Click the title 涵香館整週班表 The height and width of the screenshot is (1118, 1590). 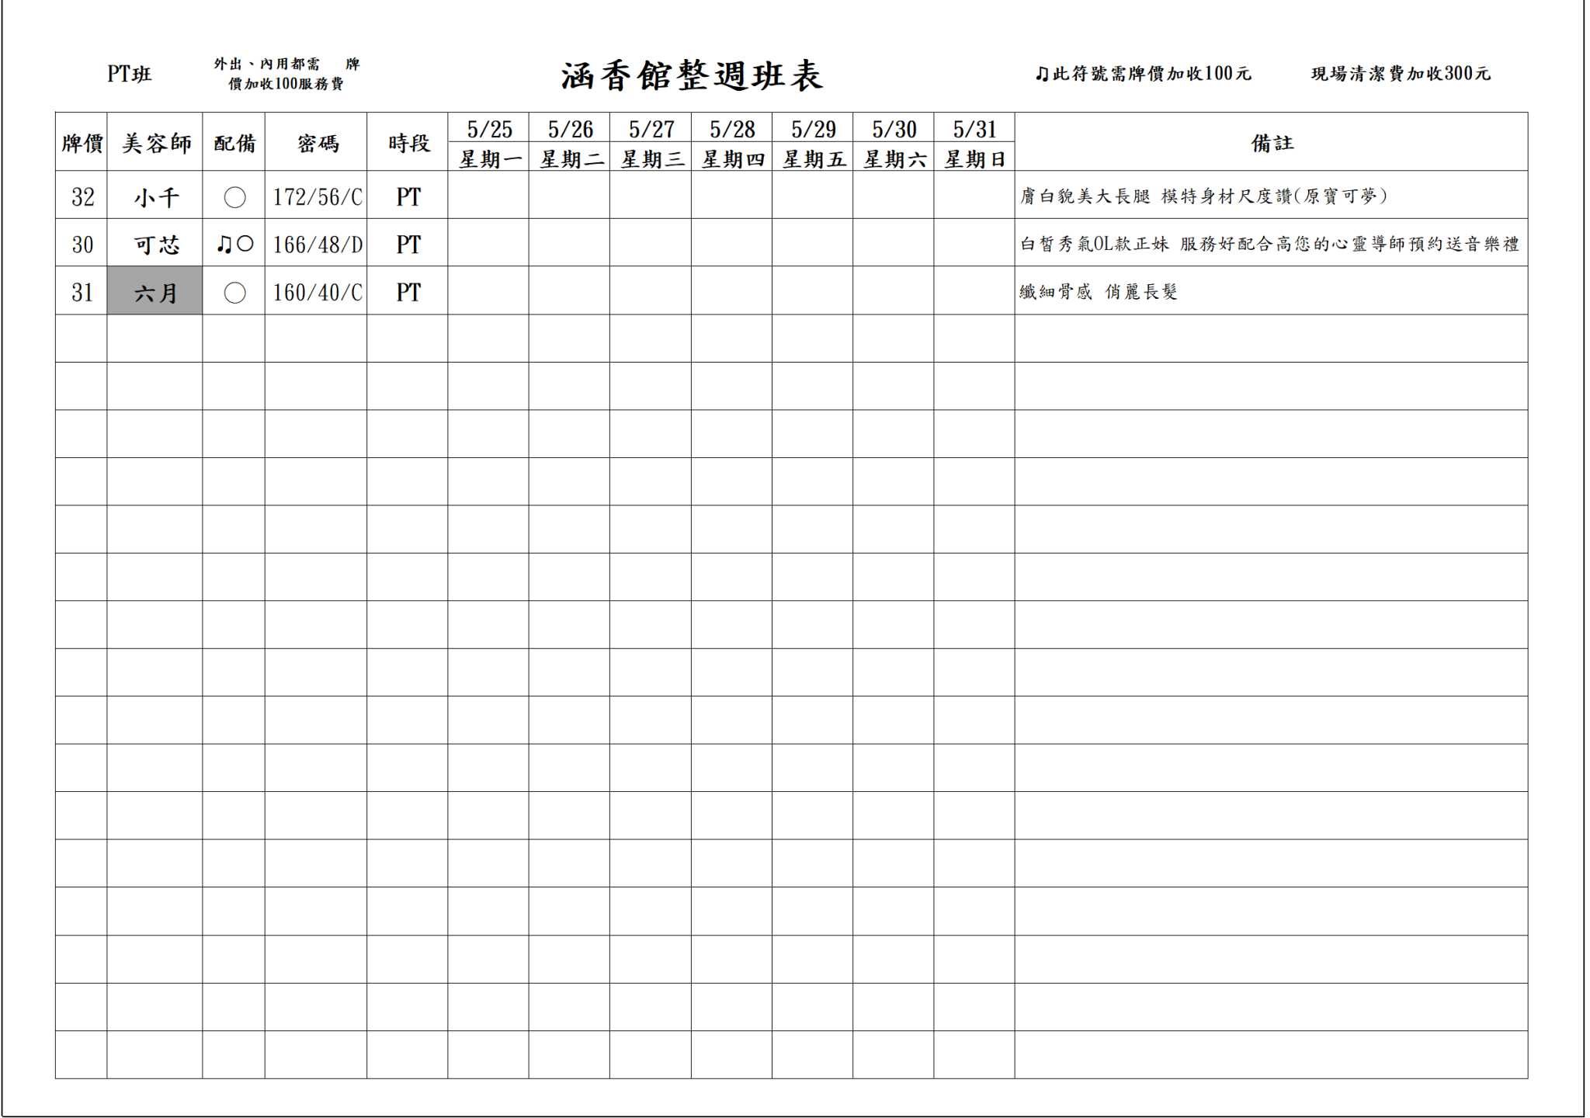[x=691, y=75]
